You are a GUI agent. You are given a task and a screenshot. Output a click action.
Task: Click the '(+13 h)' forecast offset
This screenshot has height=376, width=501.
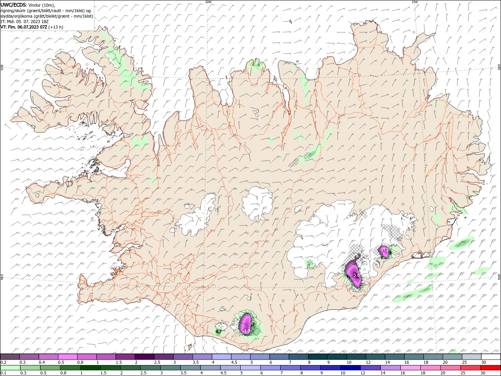point(56,27)
